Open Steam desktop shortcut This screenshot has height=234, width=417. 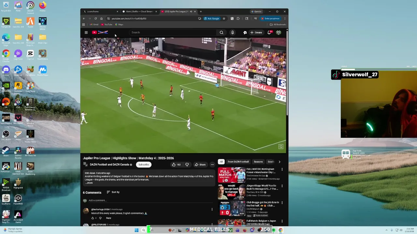click(6, 151)
